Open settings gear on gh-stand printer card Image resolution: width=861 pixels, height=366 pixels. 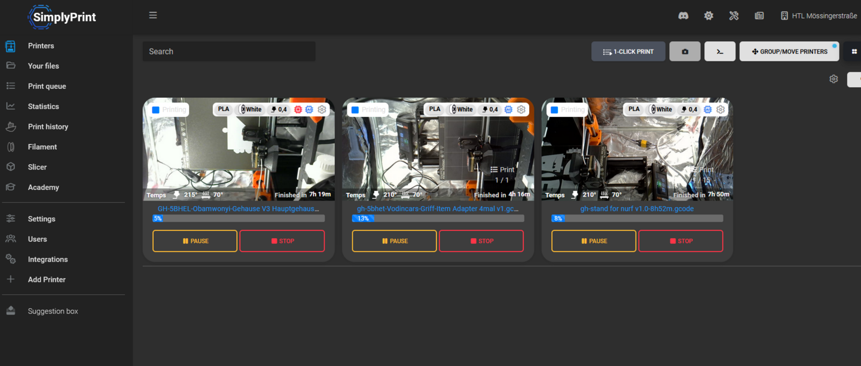tap(720, 109)
